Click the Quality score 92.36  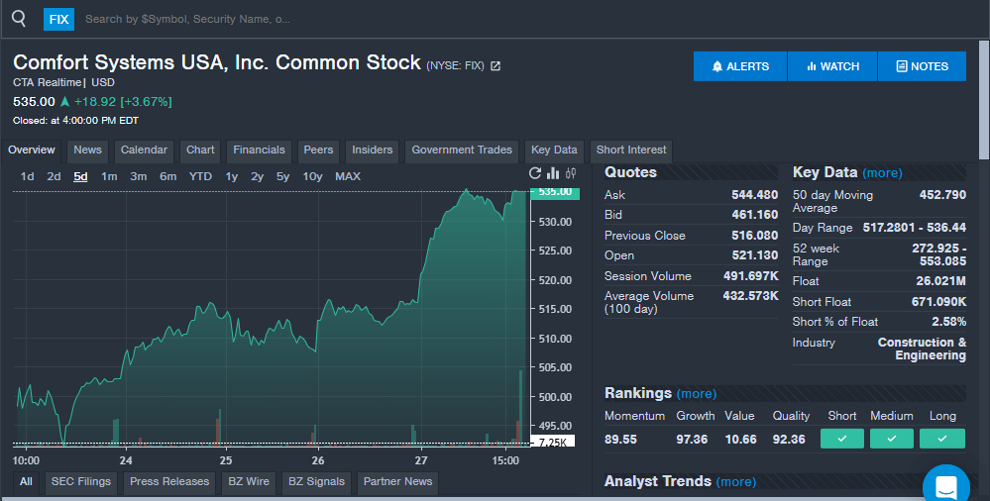coord(789,440)
